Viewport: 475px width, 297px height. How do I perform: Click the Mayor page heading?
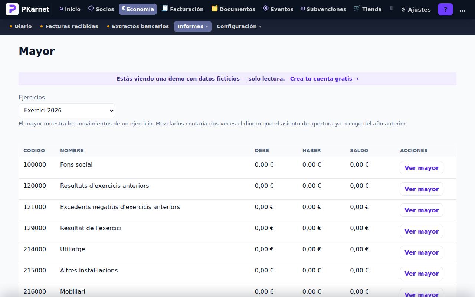(37, 51)
